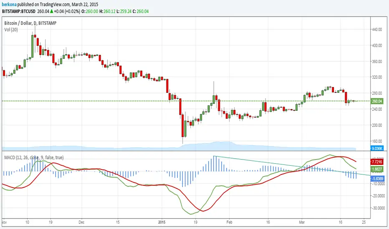Image resolution: width=389 pixels, height=229 pixels.
Task: Select the 10 date axis label
Action: point(27,222)
